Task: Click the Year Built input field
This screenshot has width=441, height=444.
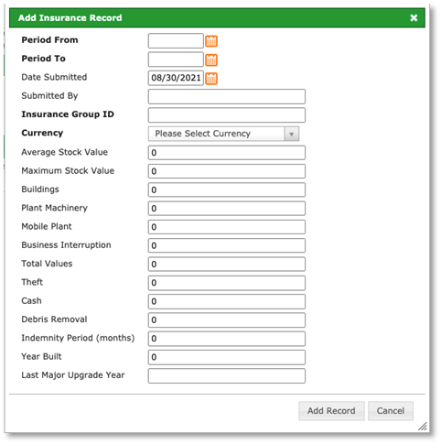Action: [x=227, y=357]
